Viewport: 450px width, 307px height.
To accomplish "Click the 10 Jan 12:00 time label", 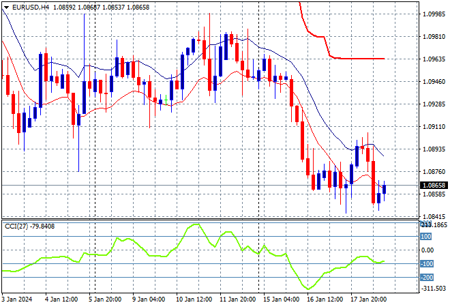I will tap(194, 299).
